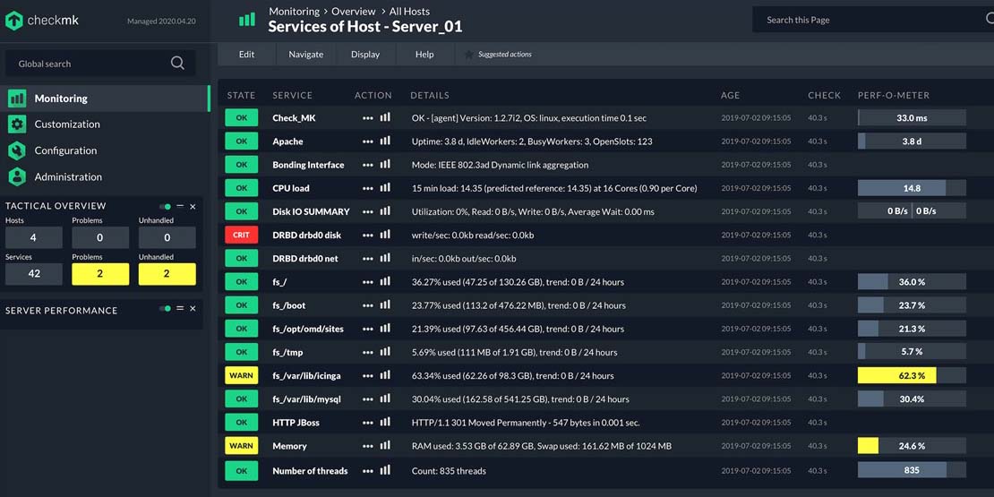This screenshot has width=994, height=497.
Task: Open the fs_/var/lib/icinga graph icon
Action: tap(385, 375)
